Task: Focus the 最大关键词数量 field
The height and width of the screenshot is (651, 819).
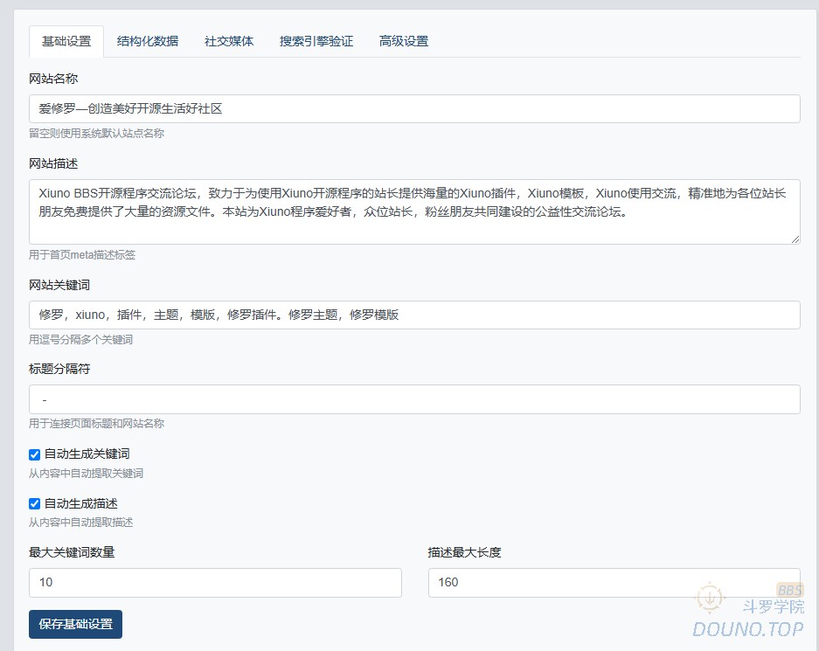Action: coord(215,583)
